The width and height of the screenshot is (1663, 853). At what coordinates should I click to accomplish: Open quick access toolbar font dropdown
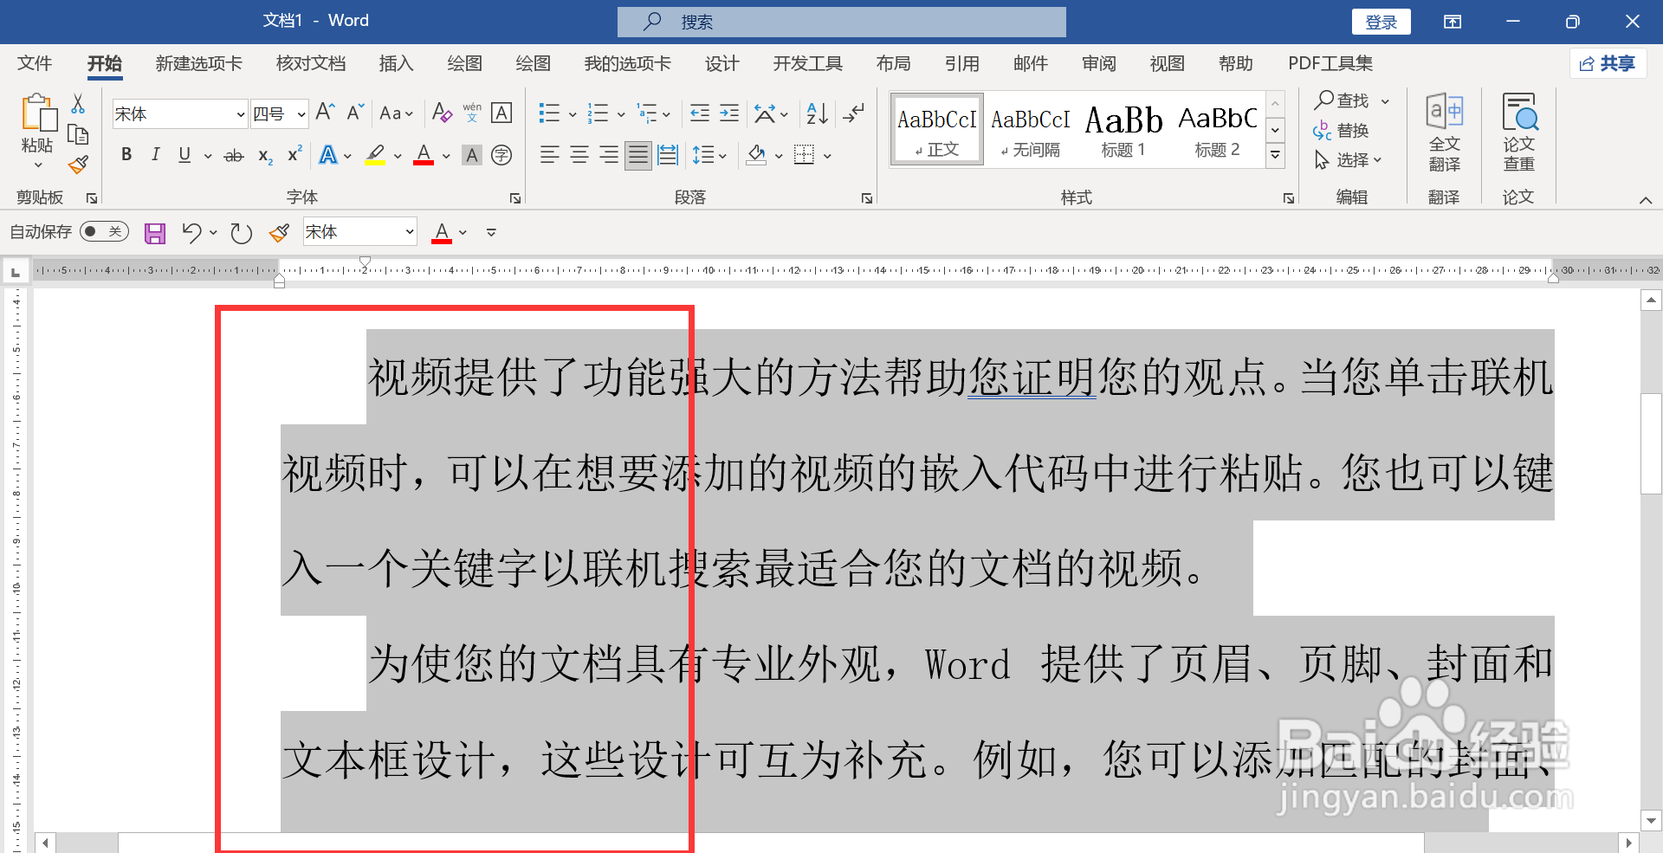click(x=409, y=232)
